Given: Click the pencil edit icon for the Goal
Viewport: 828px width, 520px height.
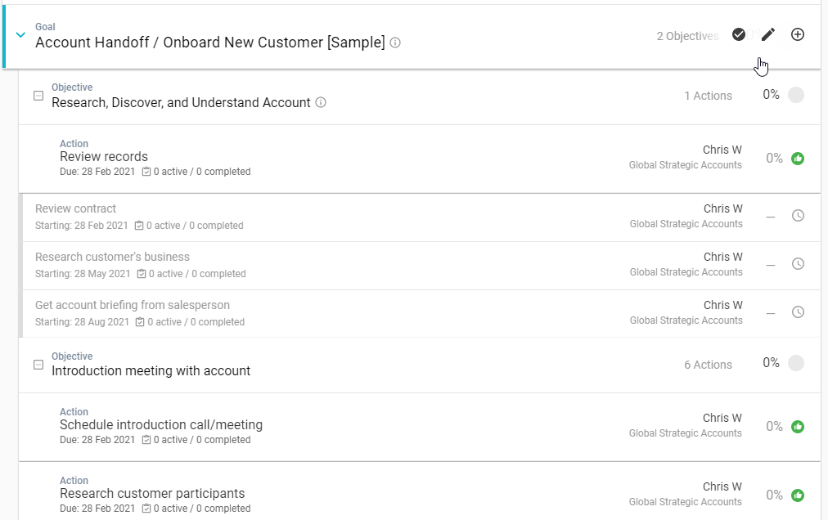Looking at the screenshot, I should 767,34.
